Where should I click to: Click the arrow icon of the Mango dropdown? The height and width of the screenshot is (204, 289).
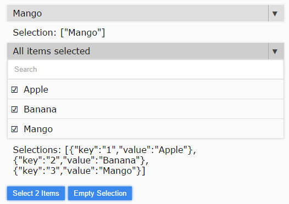point(275,14)
